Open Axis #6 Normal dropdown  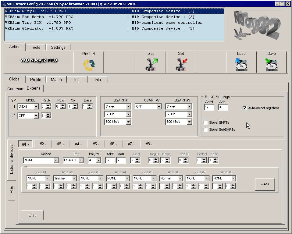171,178
